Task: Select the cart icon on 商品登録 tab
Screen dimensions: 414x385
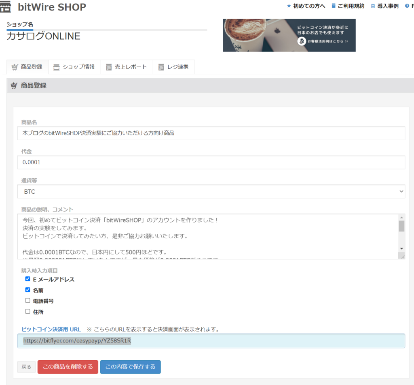Action: coord(16,67)
